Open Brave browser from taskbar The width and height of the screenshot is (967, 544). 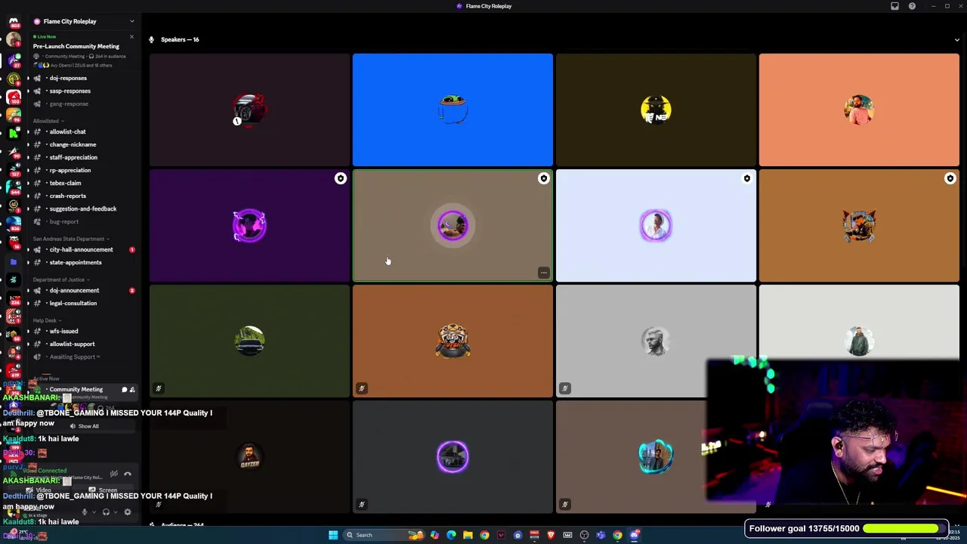(551, 535)
